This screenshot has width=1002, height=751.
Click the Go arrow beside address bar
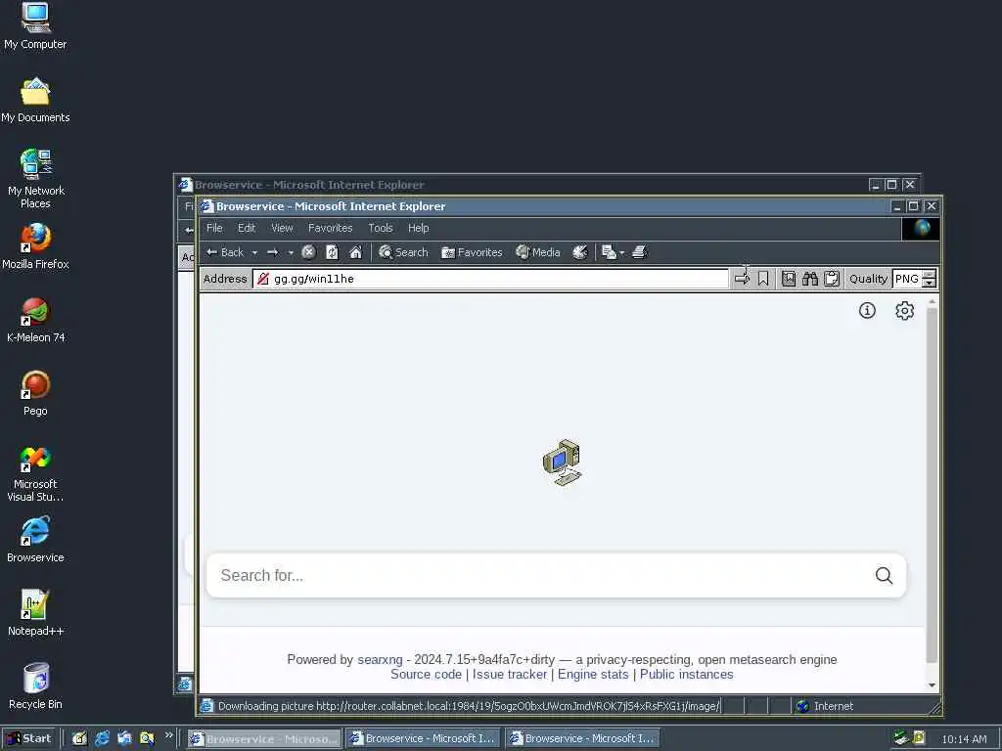click(x=743, y=279)
